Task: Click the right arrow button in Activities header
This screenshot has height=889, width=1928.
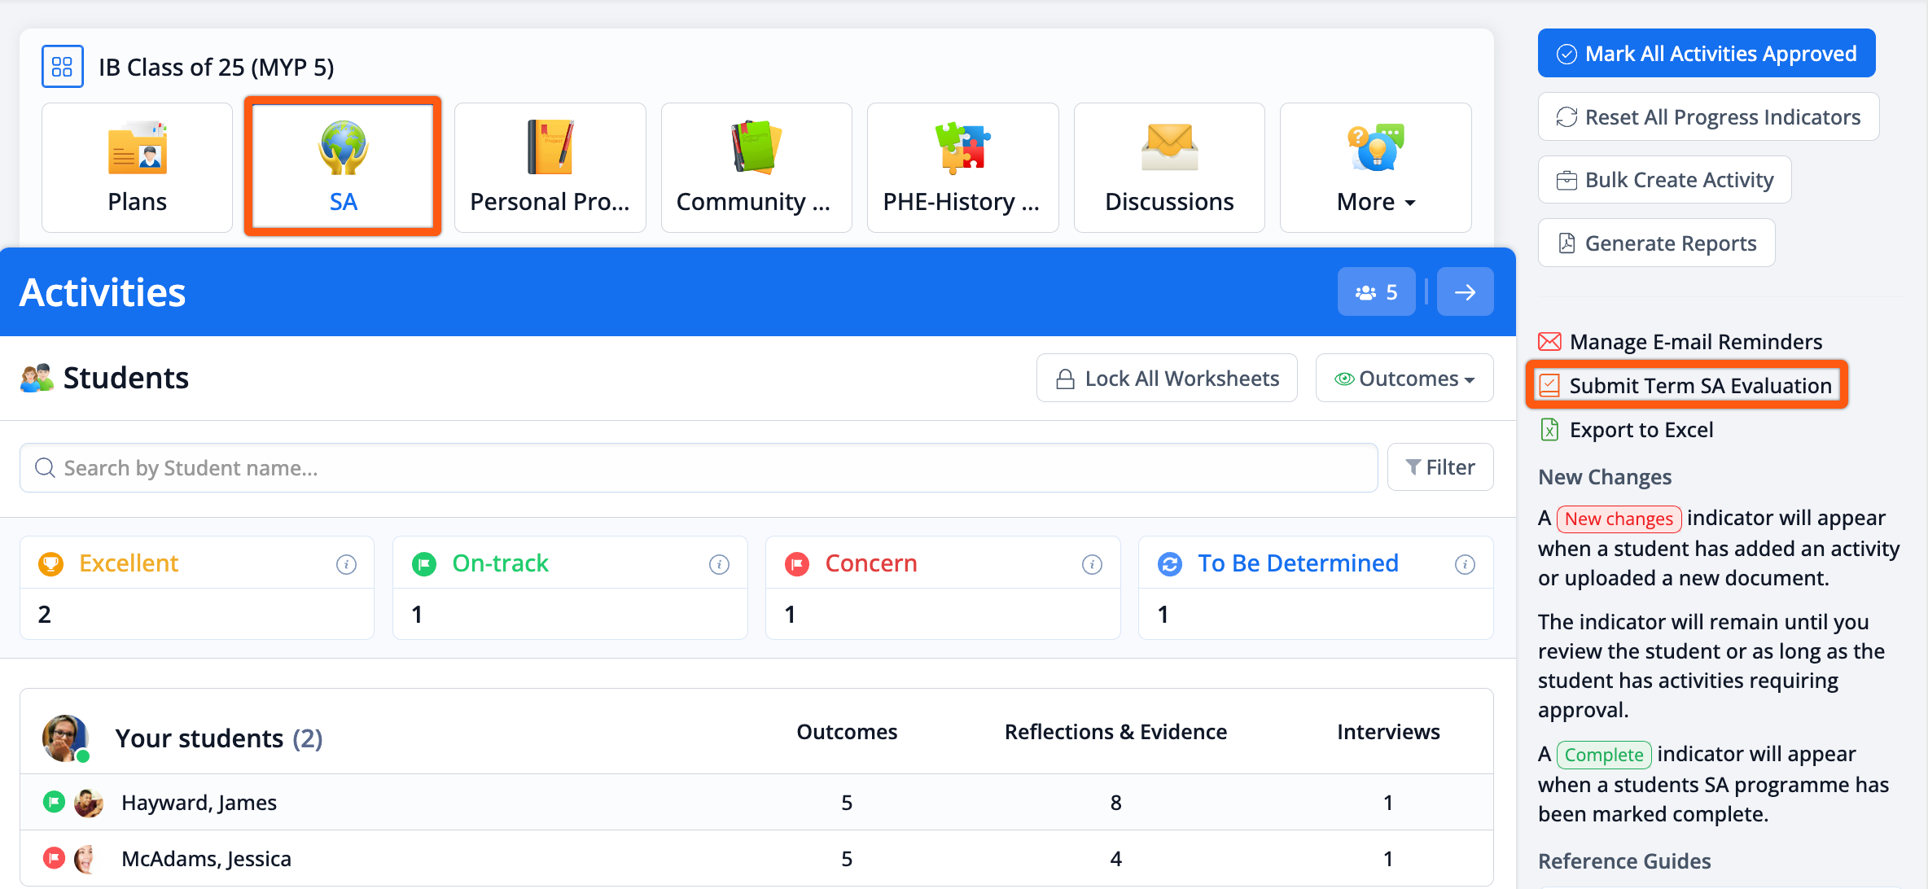Action: pyautogui.click(x=1465, y=292)
